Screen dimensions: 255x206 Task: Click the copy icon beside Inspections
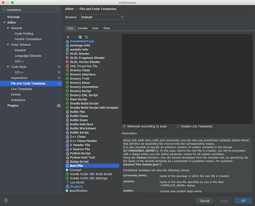tap(59, 78)
